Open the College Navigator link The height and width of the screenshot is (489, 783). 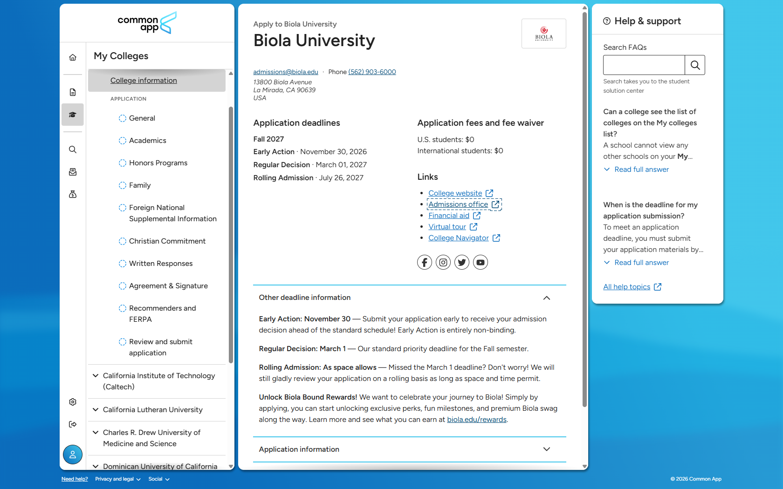click(x=464, y=238)
